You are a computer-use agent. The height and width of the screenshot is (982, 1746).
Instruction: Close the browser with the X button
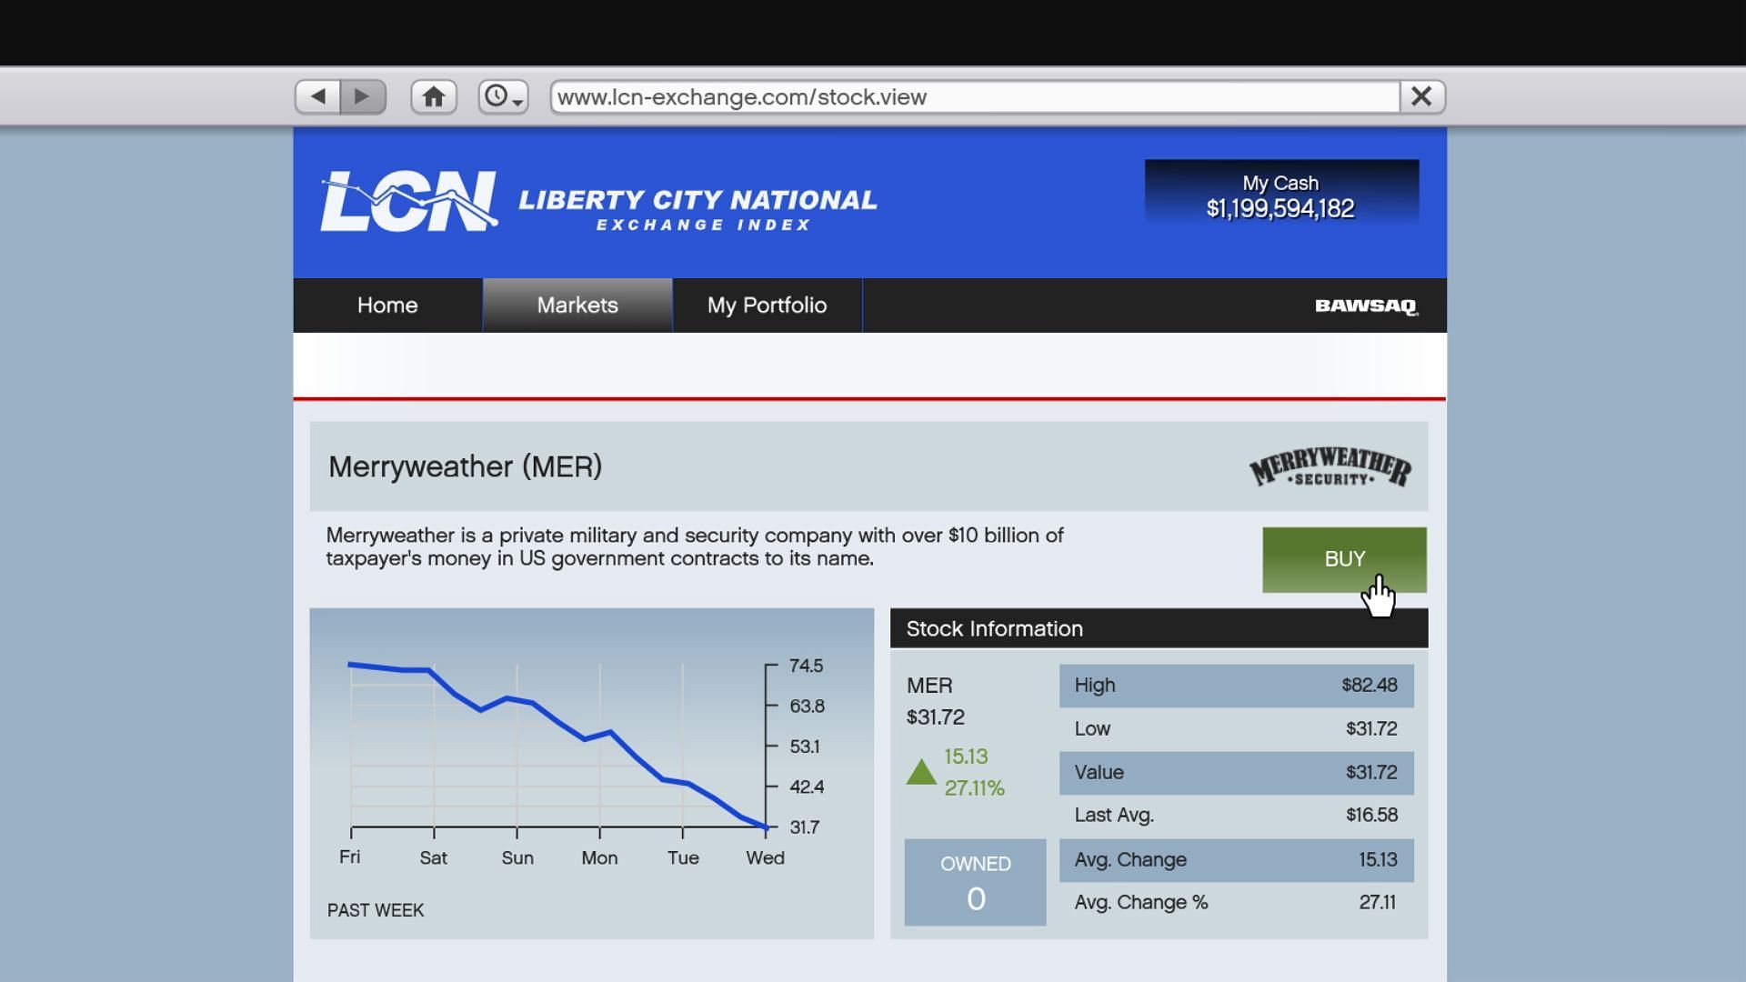(1421, 96)
